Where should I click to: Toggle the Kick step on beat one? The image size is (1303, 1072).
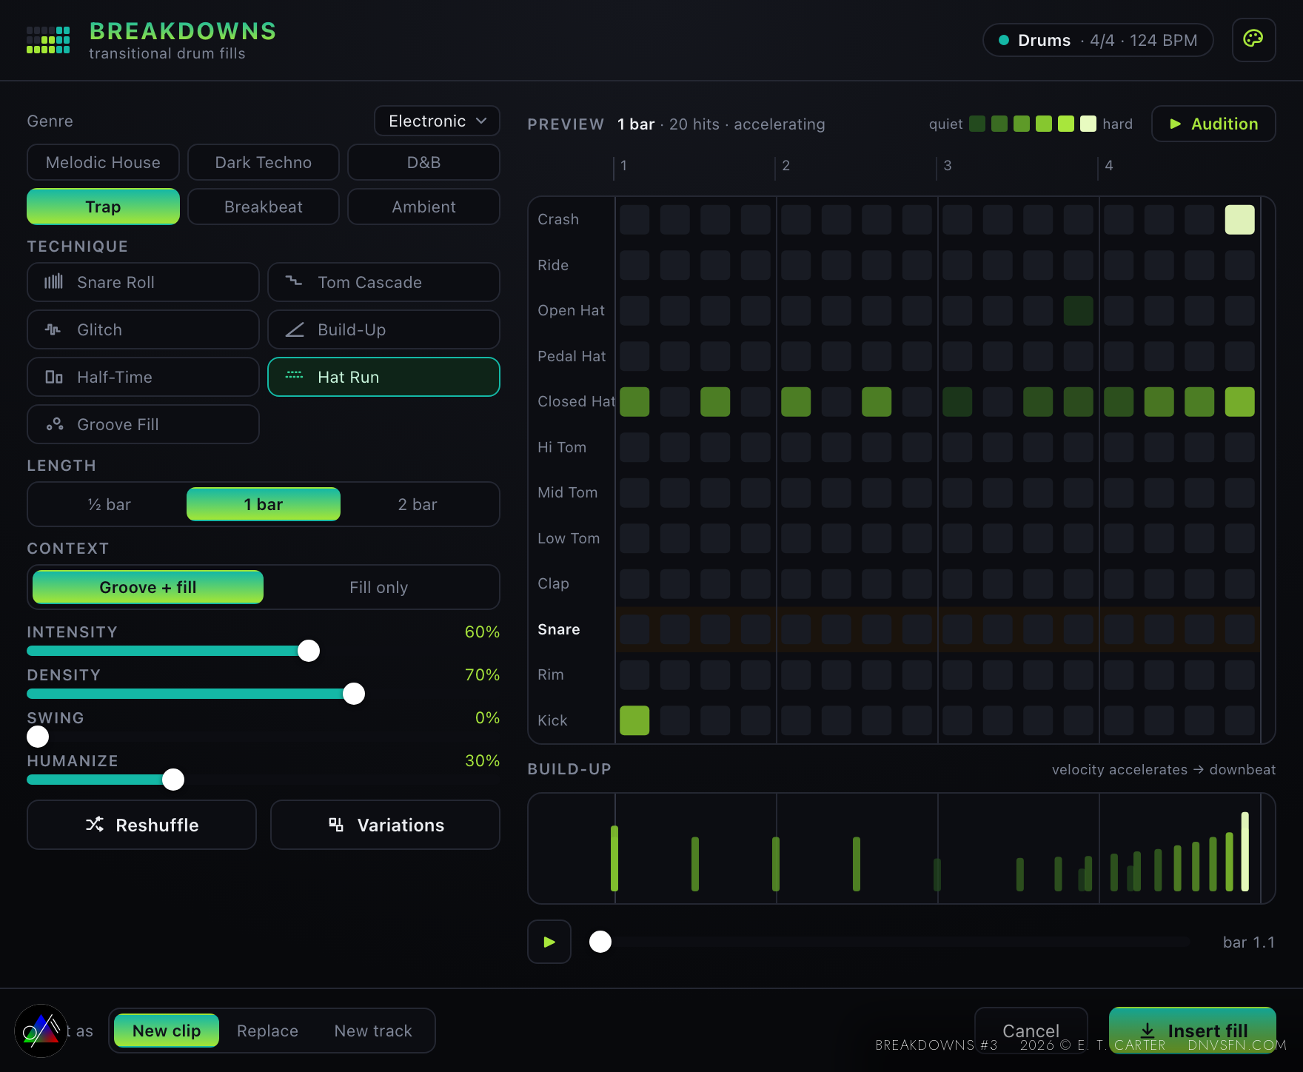[x=634, y=720]
